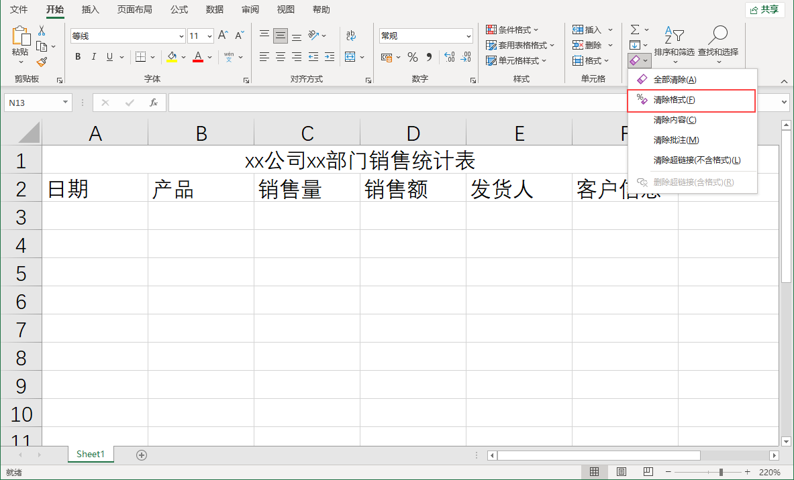Click the Fill down icon
Image resolution: width=794 pixels, height=480 pixels.
pyautogui.click(x=635, y=45)
